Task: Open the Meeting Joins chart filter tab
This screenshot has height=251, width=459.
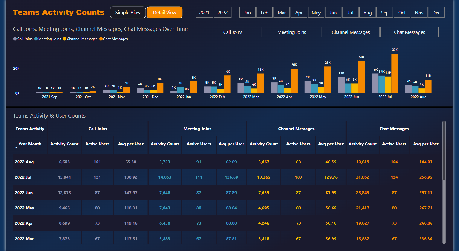Action: pyautogui.click(x=292, y=32)
